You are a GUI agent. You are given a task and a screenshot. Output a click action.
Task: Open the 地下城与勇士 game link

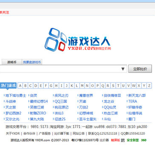(x=16, y=96)
